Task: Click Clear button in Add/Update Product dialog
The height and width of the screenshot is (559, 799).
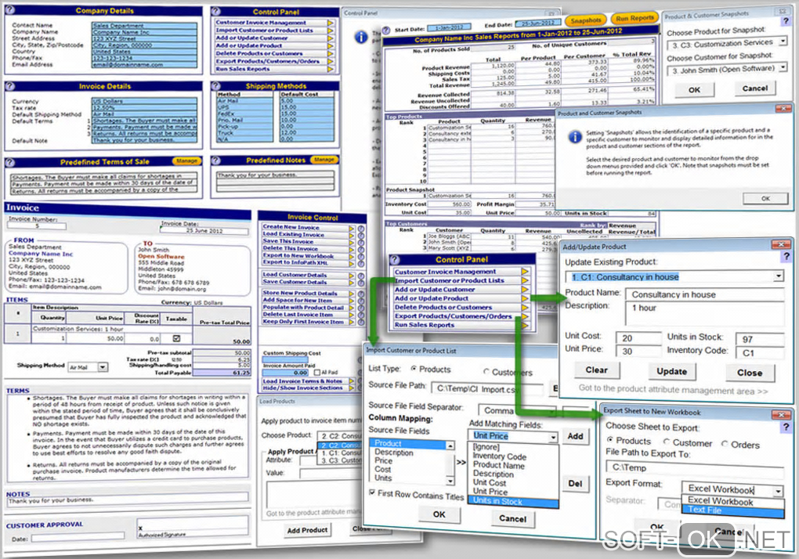Action: point(596,370)
